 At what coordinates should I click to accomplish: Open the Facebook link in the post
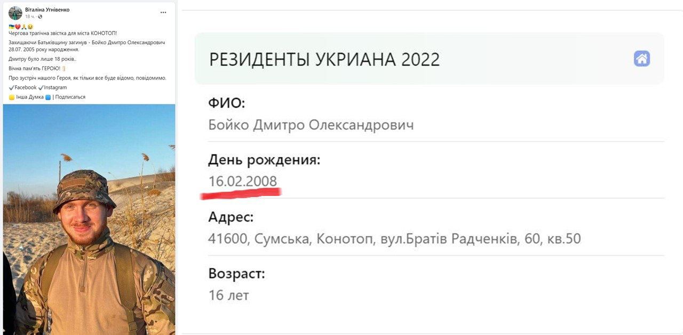(x=26, y=87)
